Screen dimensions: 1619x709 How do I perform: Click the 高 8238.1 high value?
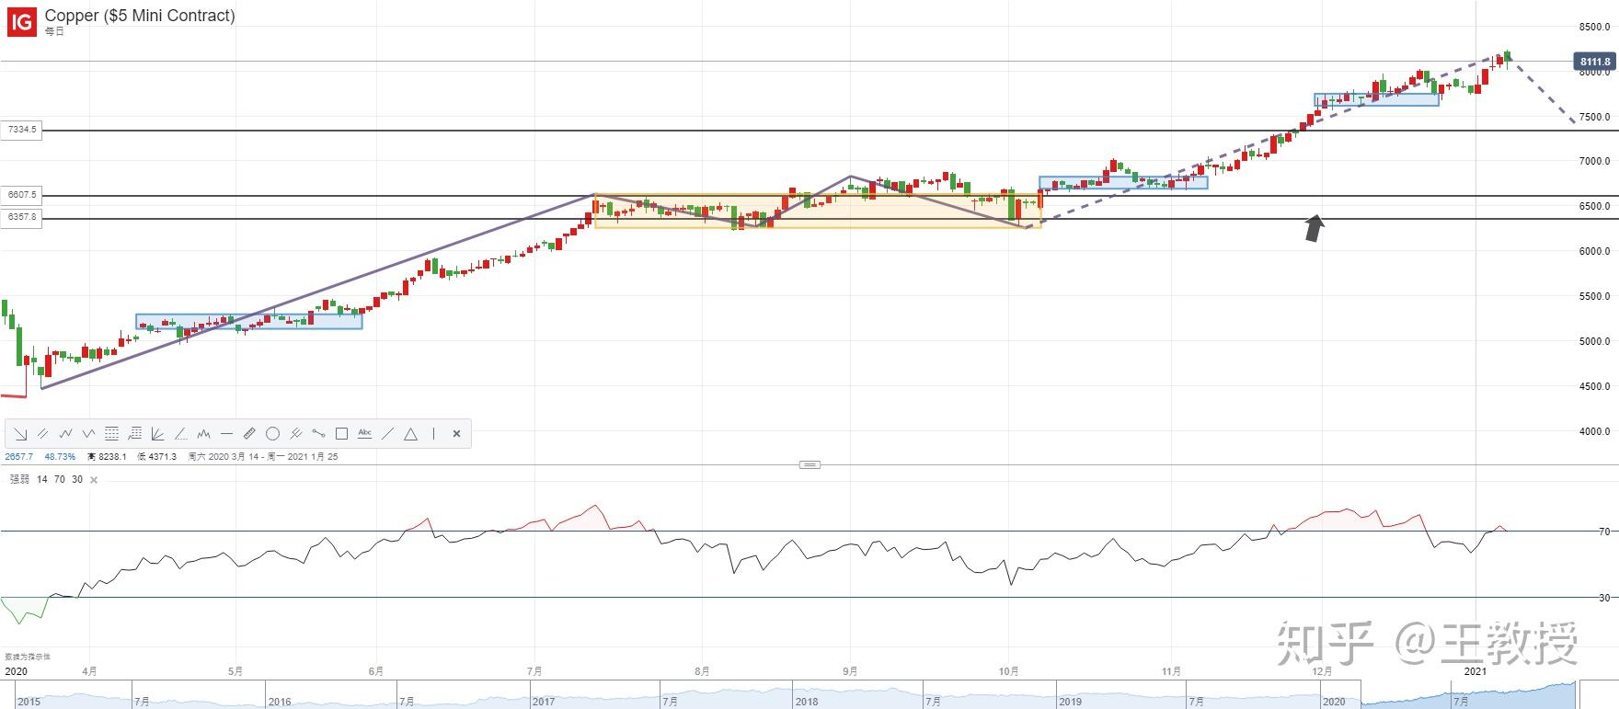(x=107, y=456)
